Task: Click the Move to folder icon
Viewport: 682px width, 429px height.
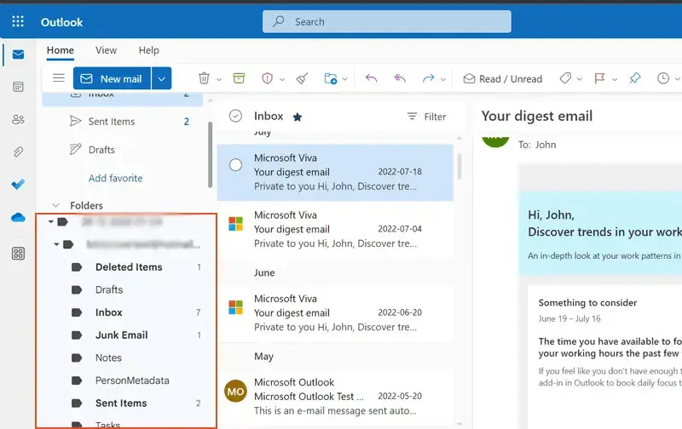Action: point(331,78)
